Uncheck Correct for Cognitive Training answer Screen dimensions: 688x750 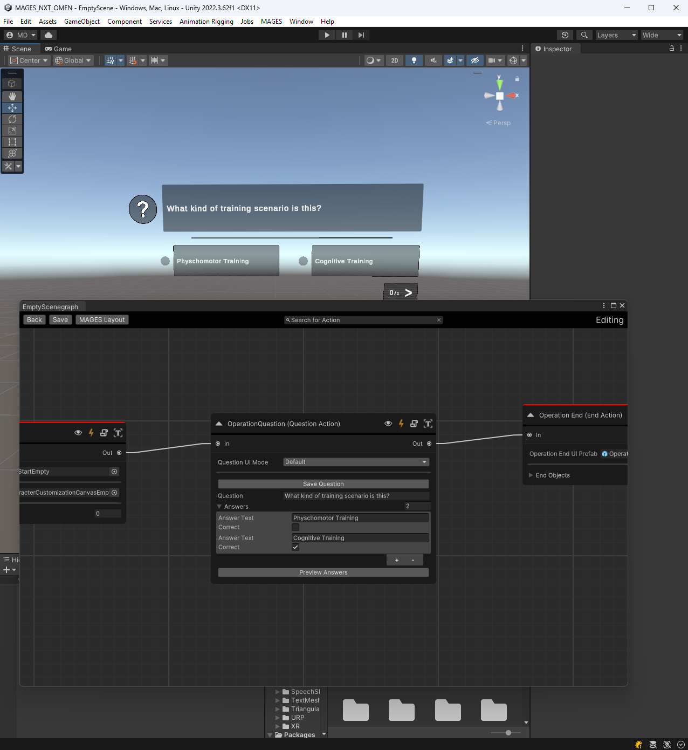295,547
